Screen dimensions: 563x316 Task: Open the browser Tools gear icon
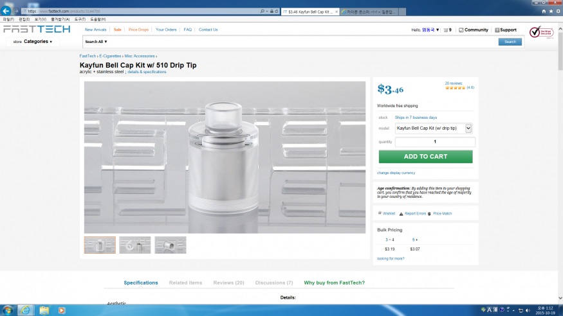point(558,12)
